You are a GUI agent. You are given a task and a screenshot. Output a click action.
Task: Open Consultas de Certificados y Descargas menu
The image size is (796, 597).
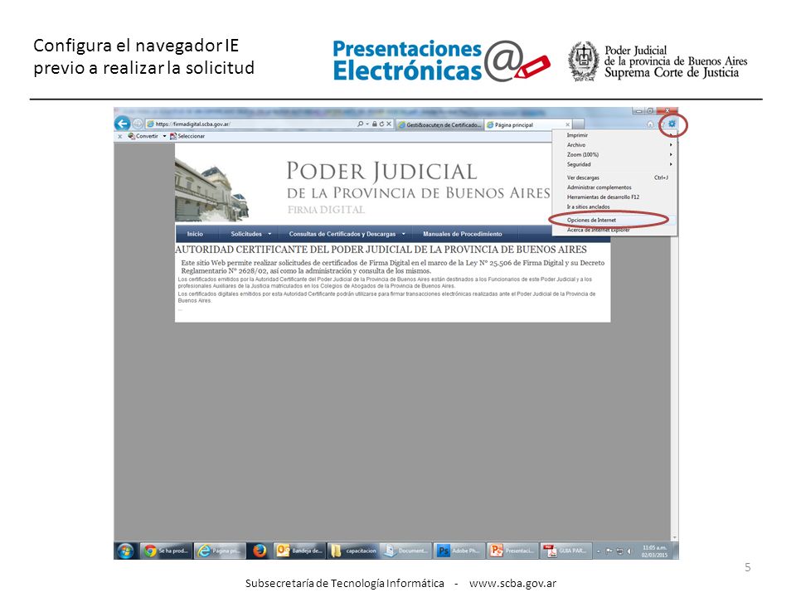click(347, 234)
